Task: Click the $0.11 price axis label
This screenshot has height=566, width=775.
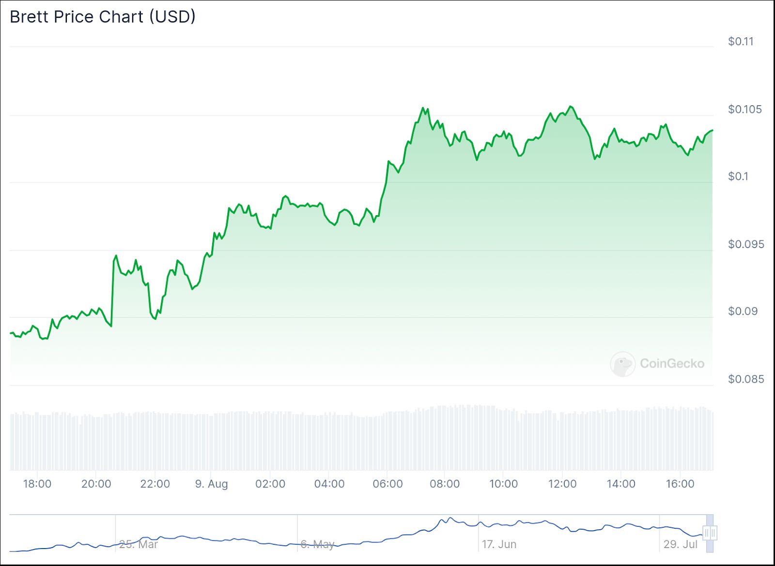Action: coord(741,42)
